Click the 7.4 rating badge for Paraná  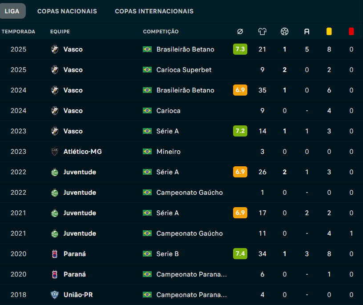tap(240, 254)
